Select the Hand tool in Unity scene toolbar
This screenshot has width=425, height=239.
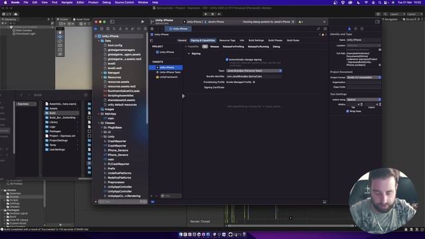[60, 33]
